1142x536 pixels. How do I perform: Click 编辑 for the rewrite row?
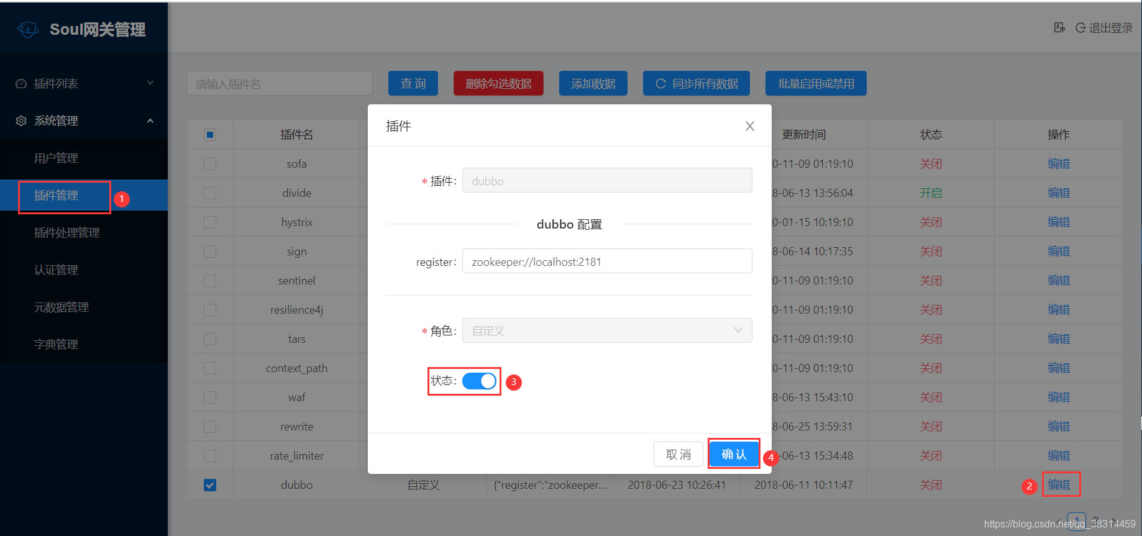coord(1059,427)
